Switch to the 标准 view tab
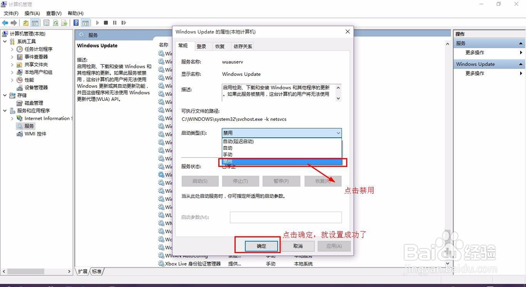This screenshot has width=526, height=287. point(97,271)
